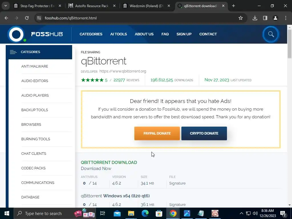Toggle Chrome side panel icon
The height and width of the screenshot is (219, 292).
265,18
